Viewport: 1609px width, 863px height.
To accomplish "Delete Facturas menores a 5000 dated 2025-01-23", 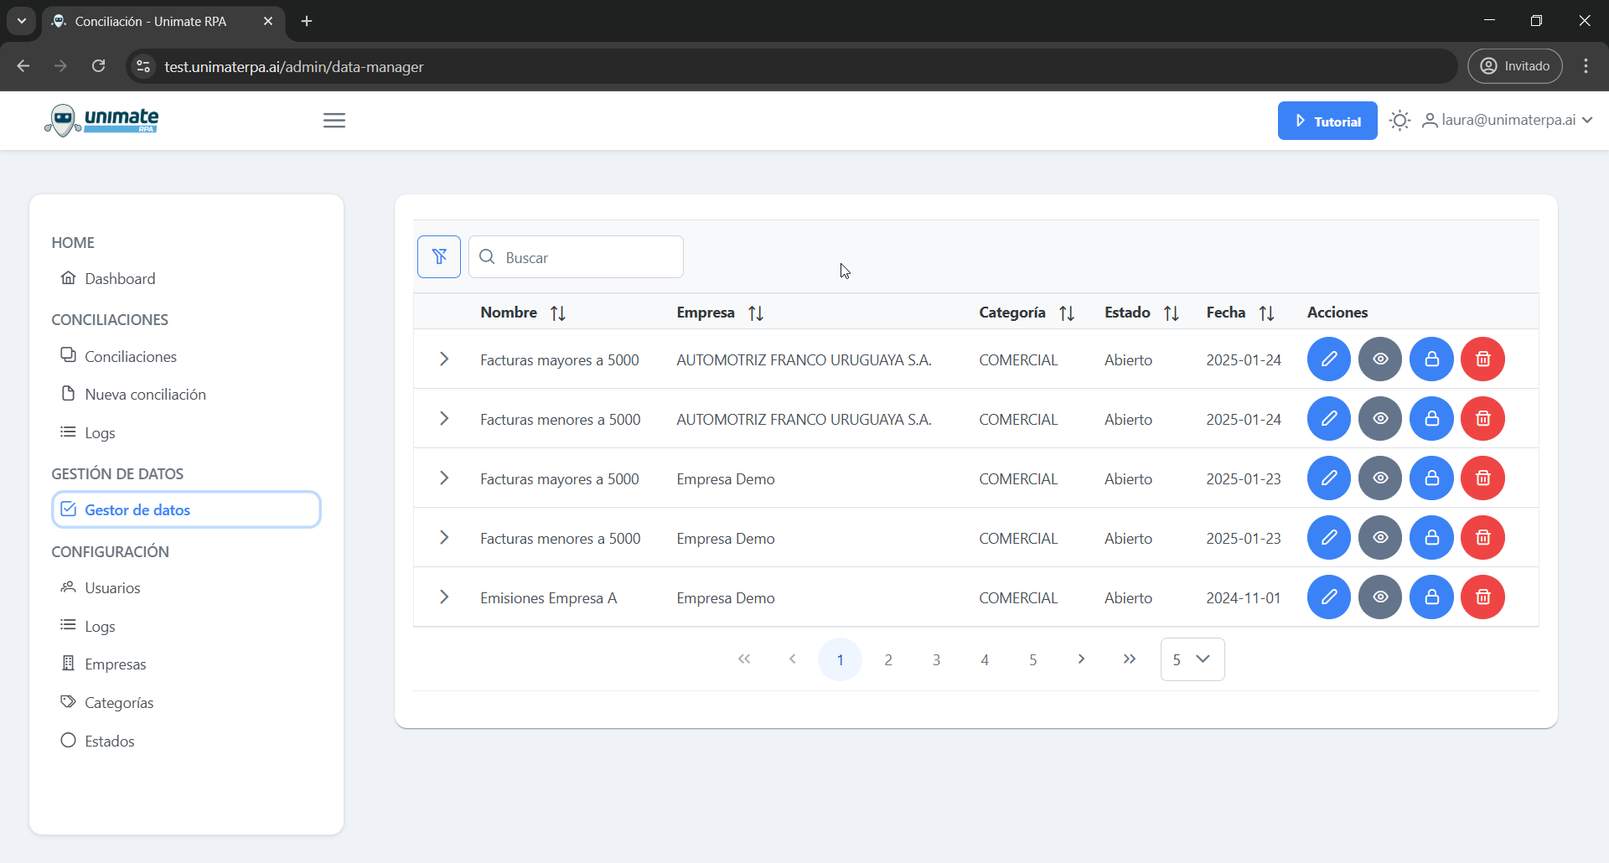I will [1482, 538].
